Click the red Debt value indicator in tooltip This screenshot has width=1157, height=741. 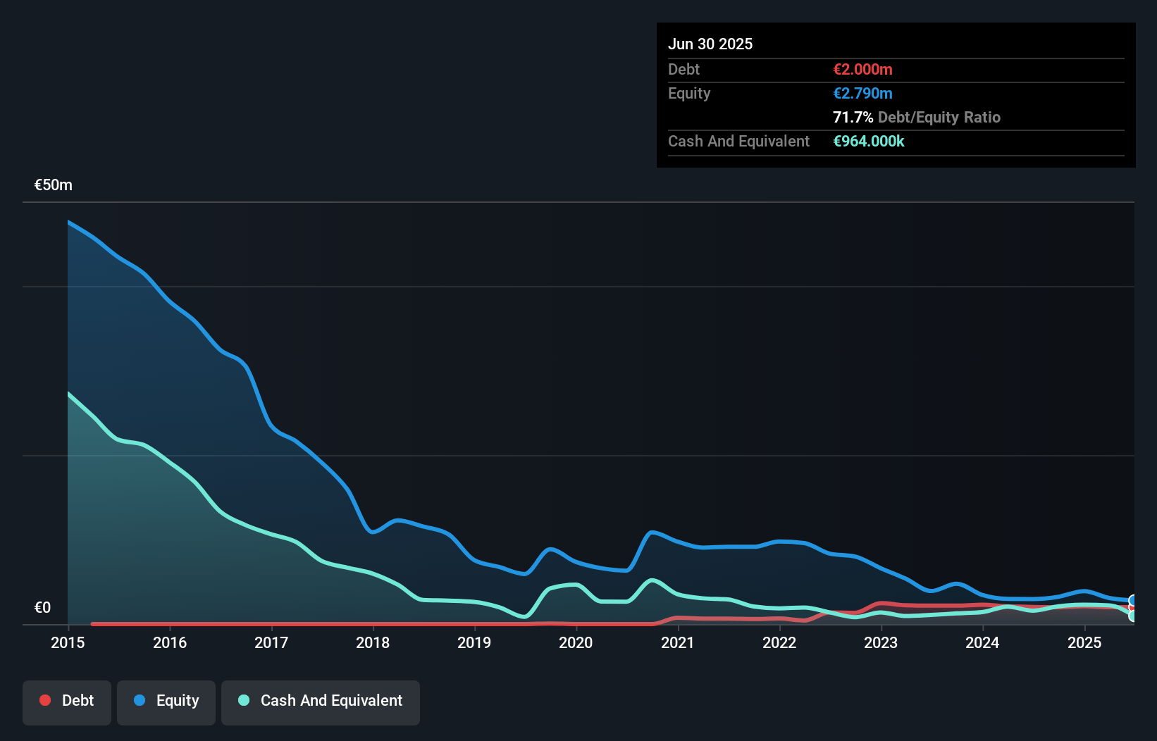coord(862,69)
